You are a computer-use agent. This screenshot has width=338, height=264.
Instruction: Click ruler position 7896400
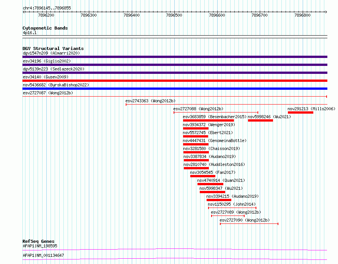131,15
